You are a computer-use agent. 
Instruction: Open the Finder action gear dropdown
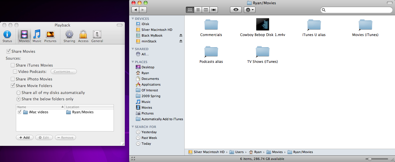[x=250, y=10]
